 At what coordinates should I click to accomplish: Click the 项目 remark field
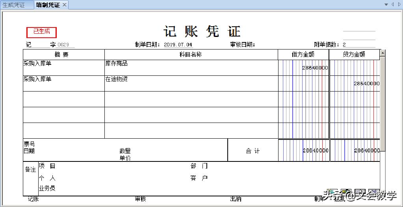(x=47, y=166)
